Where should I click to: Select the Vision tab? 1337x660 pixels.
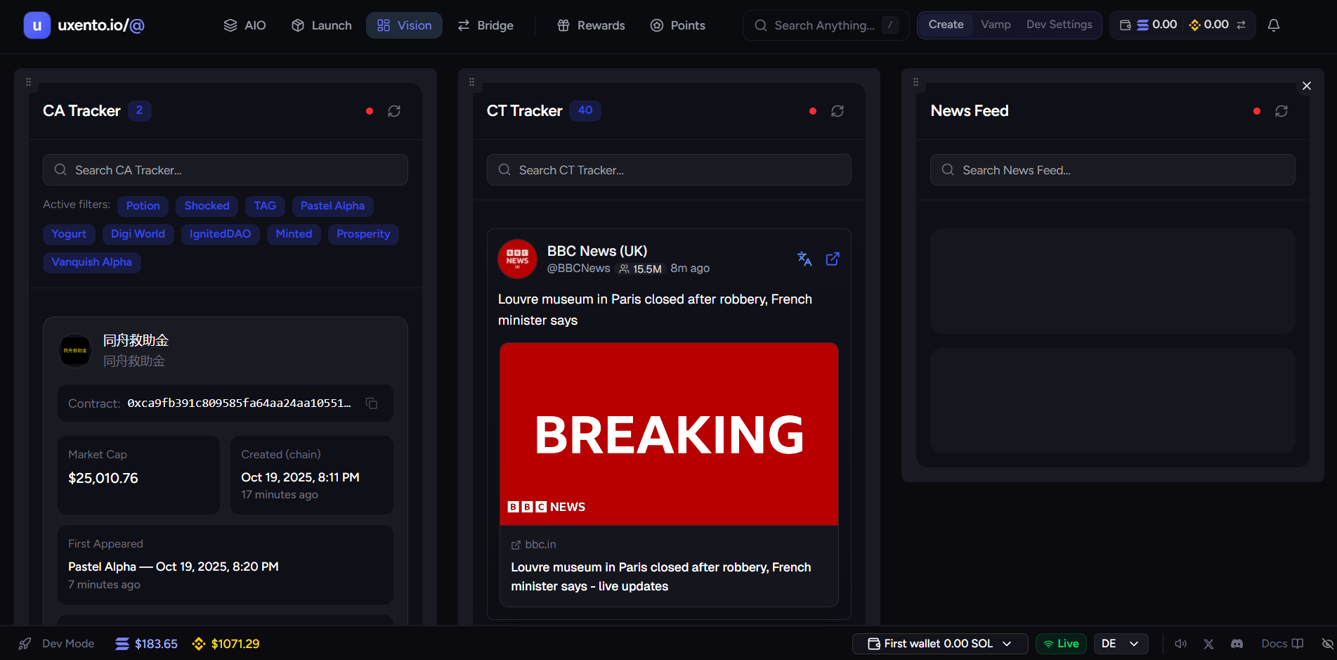pos(404,25)
